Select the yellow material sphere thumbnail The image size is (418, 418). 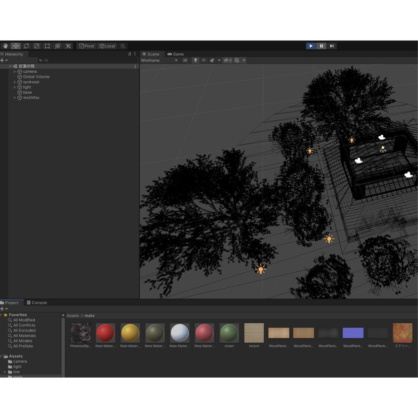130,333
